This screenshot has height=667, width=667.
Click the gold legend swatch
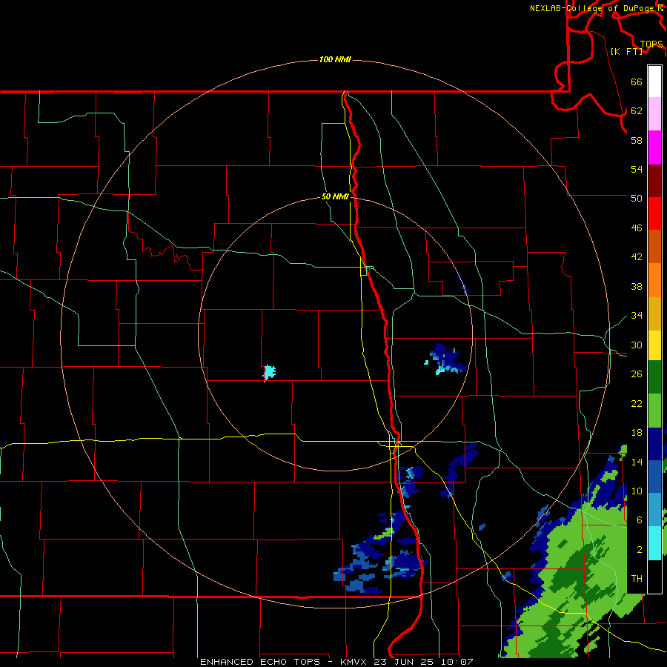click(654, 313)
